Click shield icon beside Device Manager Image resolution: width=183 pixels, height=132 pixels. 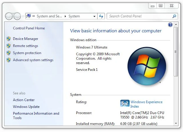tap(8, 39)
